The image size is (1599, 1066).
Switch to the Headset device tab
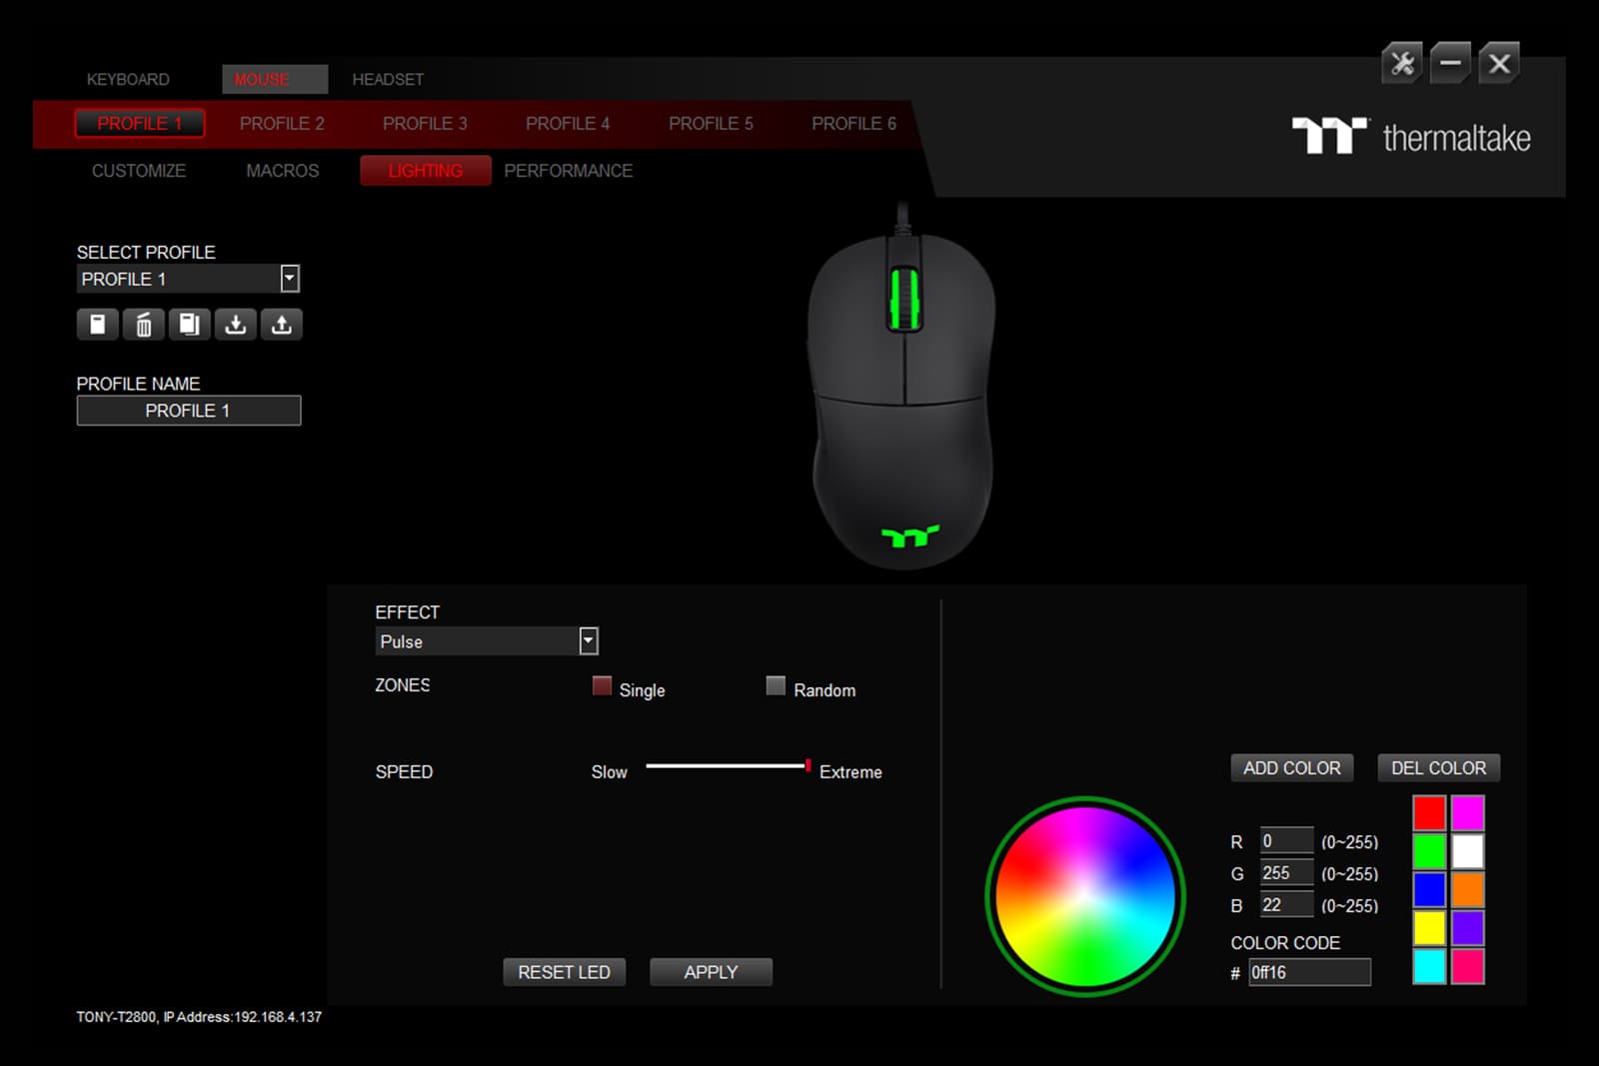[388, 79]
